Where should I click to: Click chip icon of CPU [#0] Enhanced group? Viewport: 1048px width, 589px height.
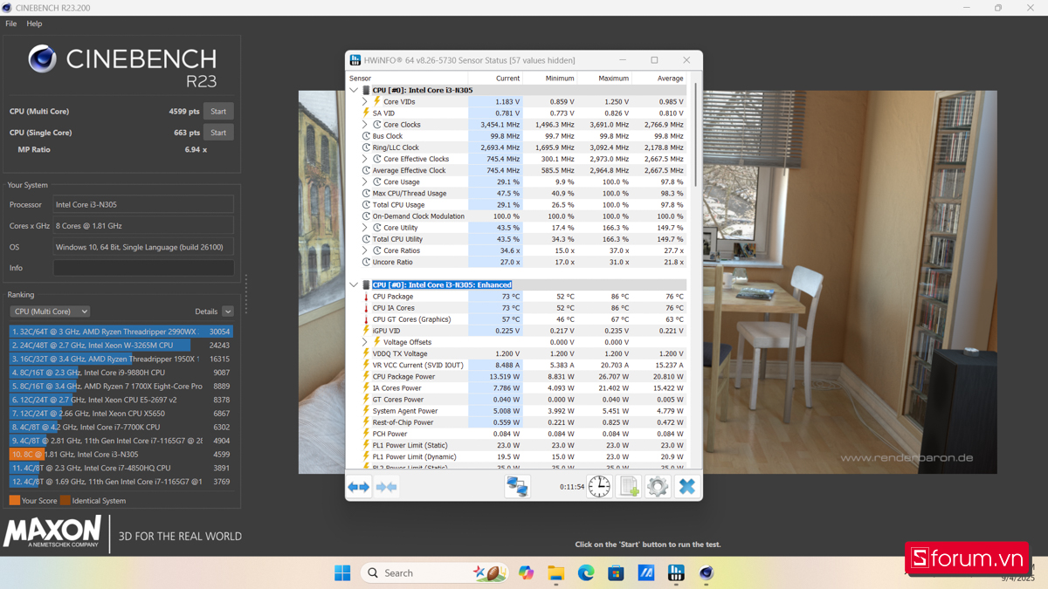(366, 284)
